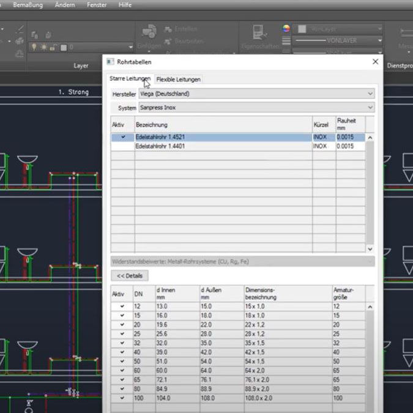Image resolution: width=413 pixels, height=413 pixels.
Task: Click the Dienstprogramme panel title
Action: 400,65
